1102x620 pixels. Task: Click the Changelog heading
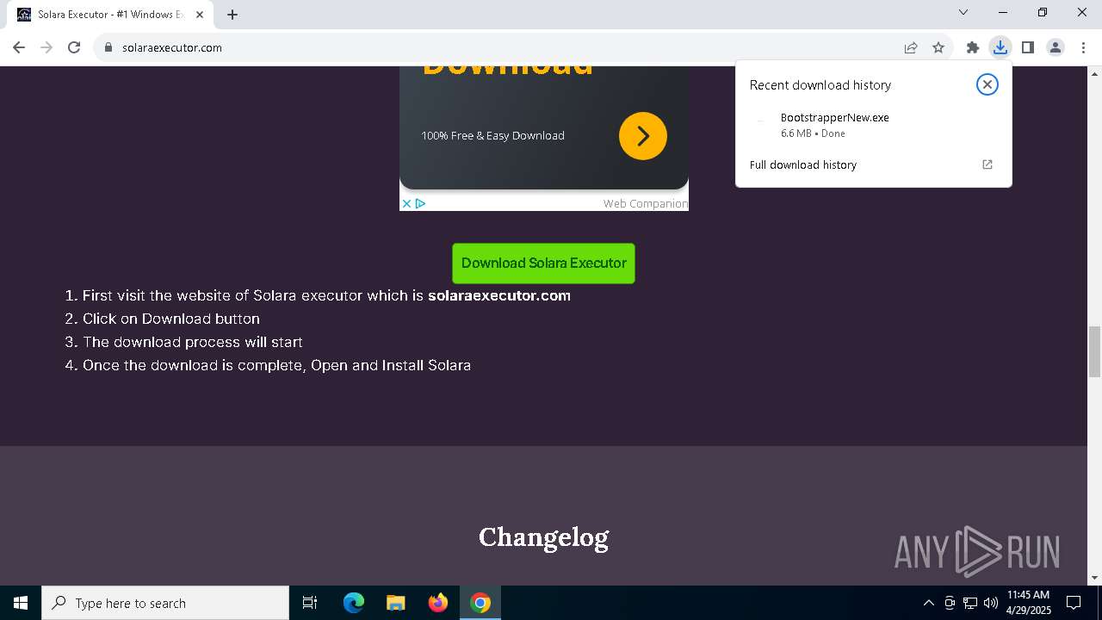point(544,537)
